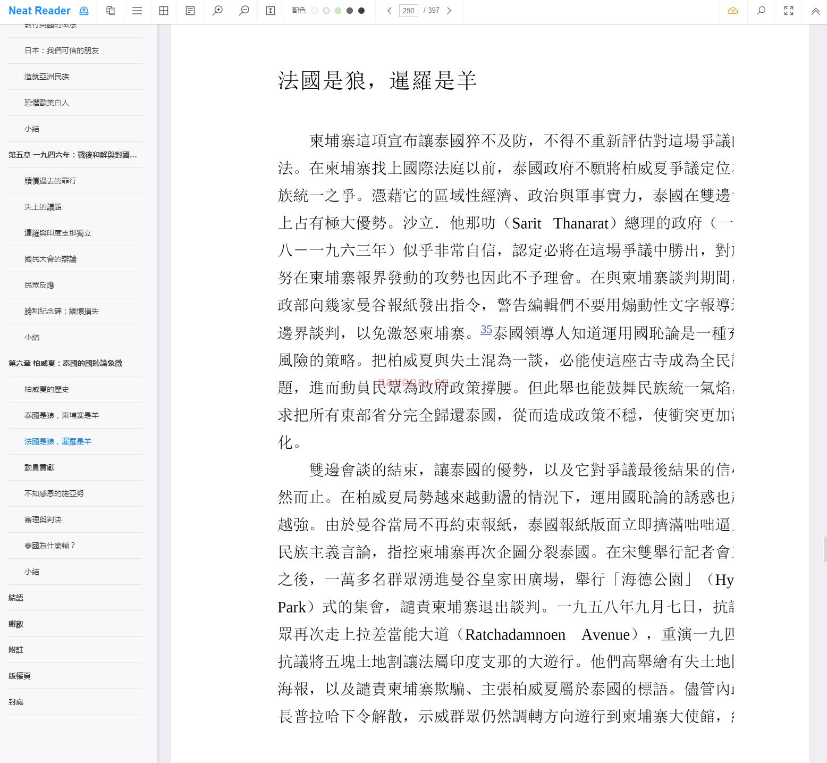Open 結語 in the contents list
827x763 pixels.
click(16, 598)
